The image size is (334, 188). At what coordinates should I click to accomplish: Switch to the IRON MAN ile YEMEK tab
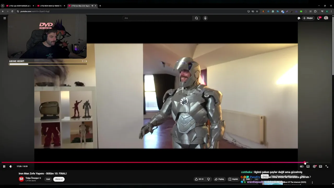(x=51, y=6)
